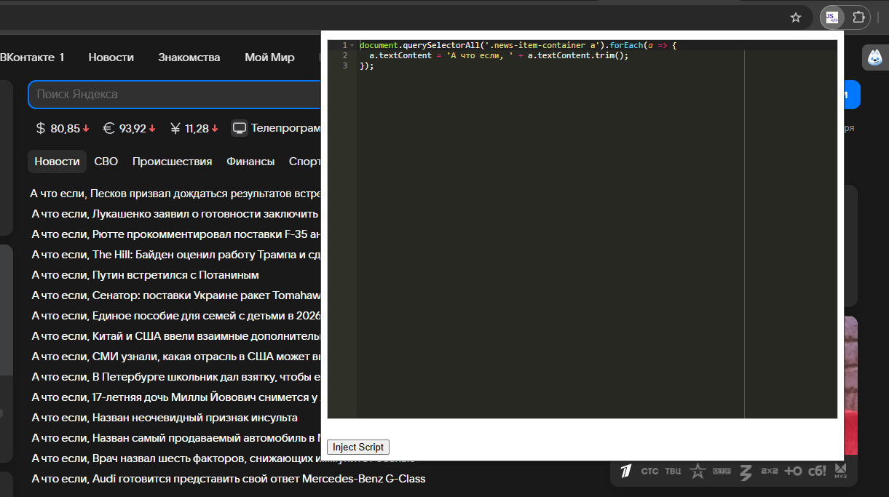Open the Знакомства link in top navigation
This screenshot has height=497, width=889.
(x=189, y=57)
